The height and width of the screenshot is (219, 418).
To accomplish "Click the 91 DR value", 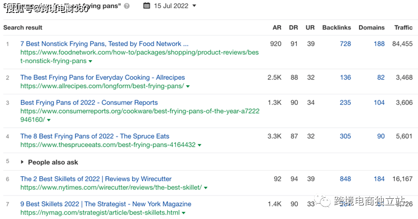I will tap(294, 44).
